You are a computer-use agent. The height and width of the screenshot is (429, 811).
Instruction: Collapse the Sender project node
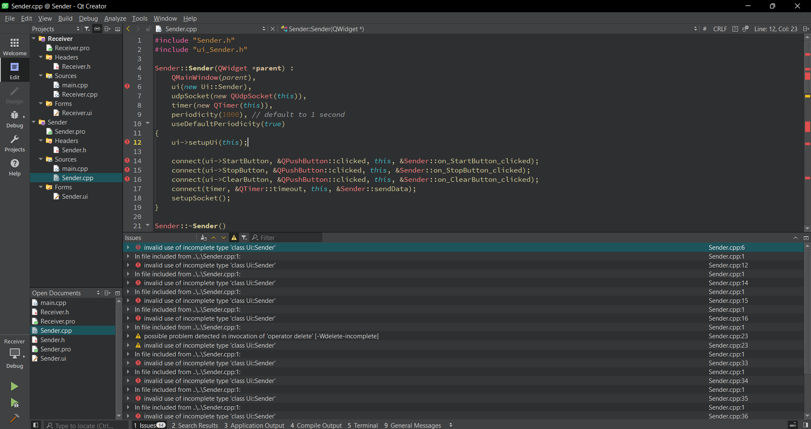34,122
